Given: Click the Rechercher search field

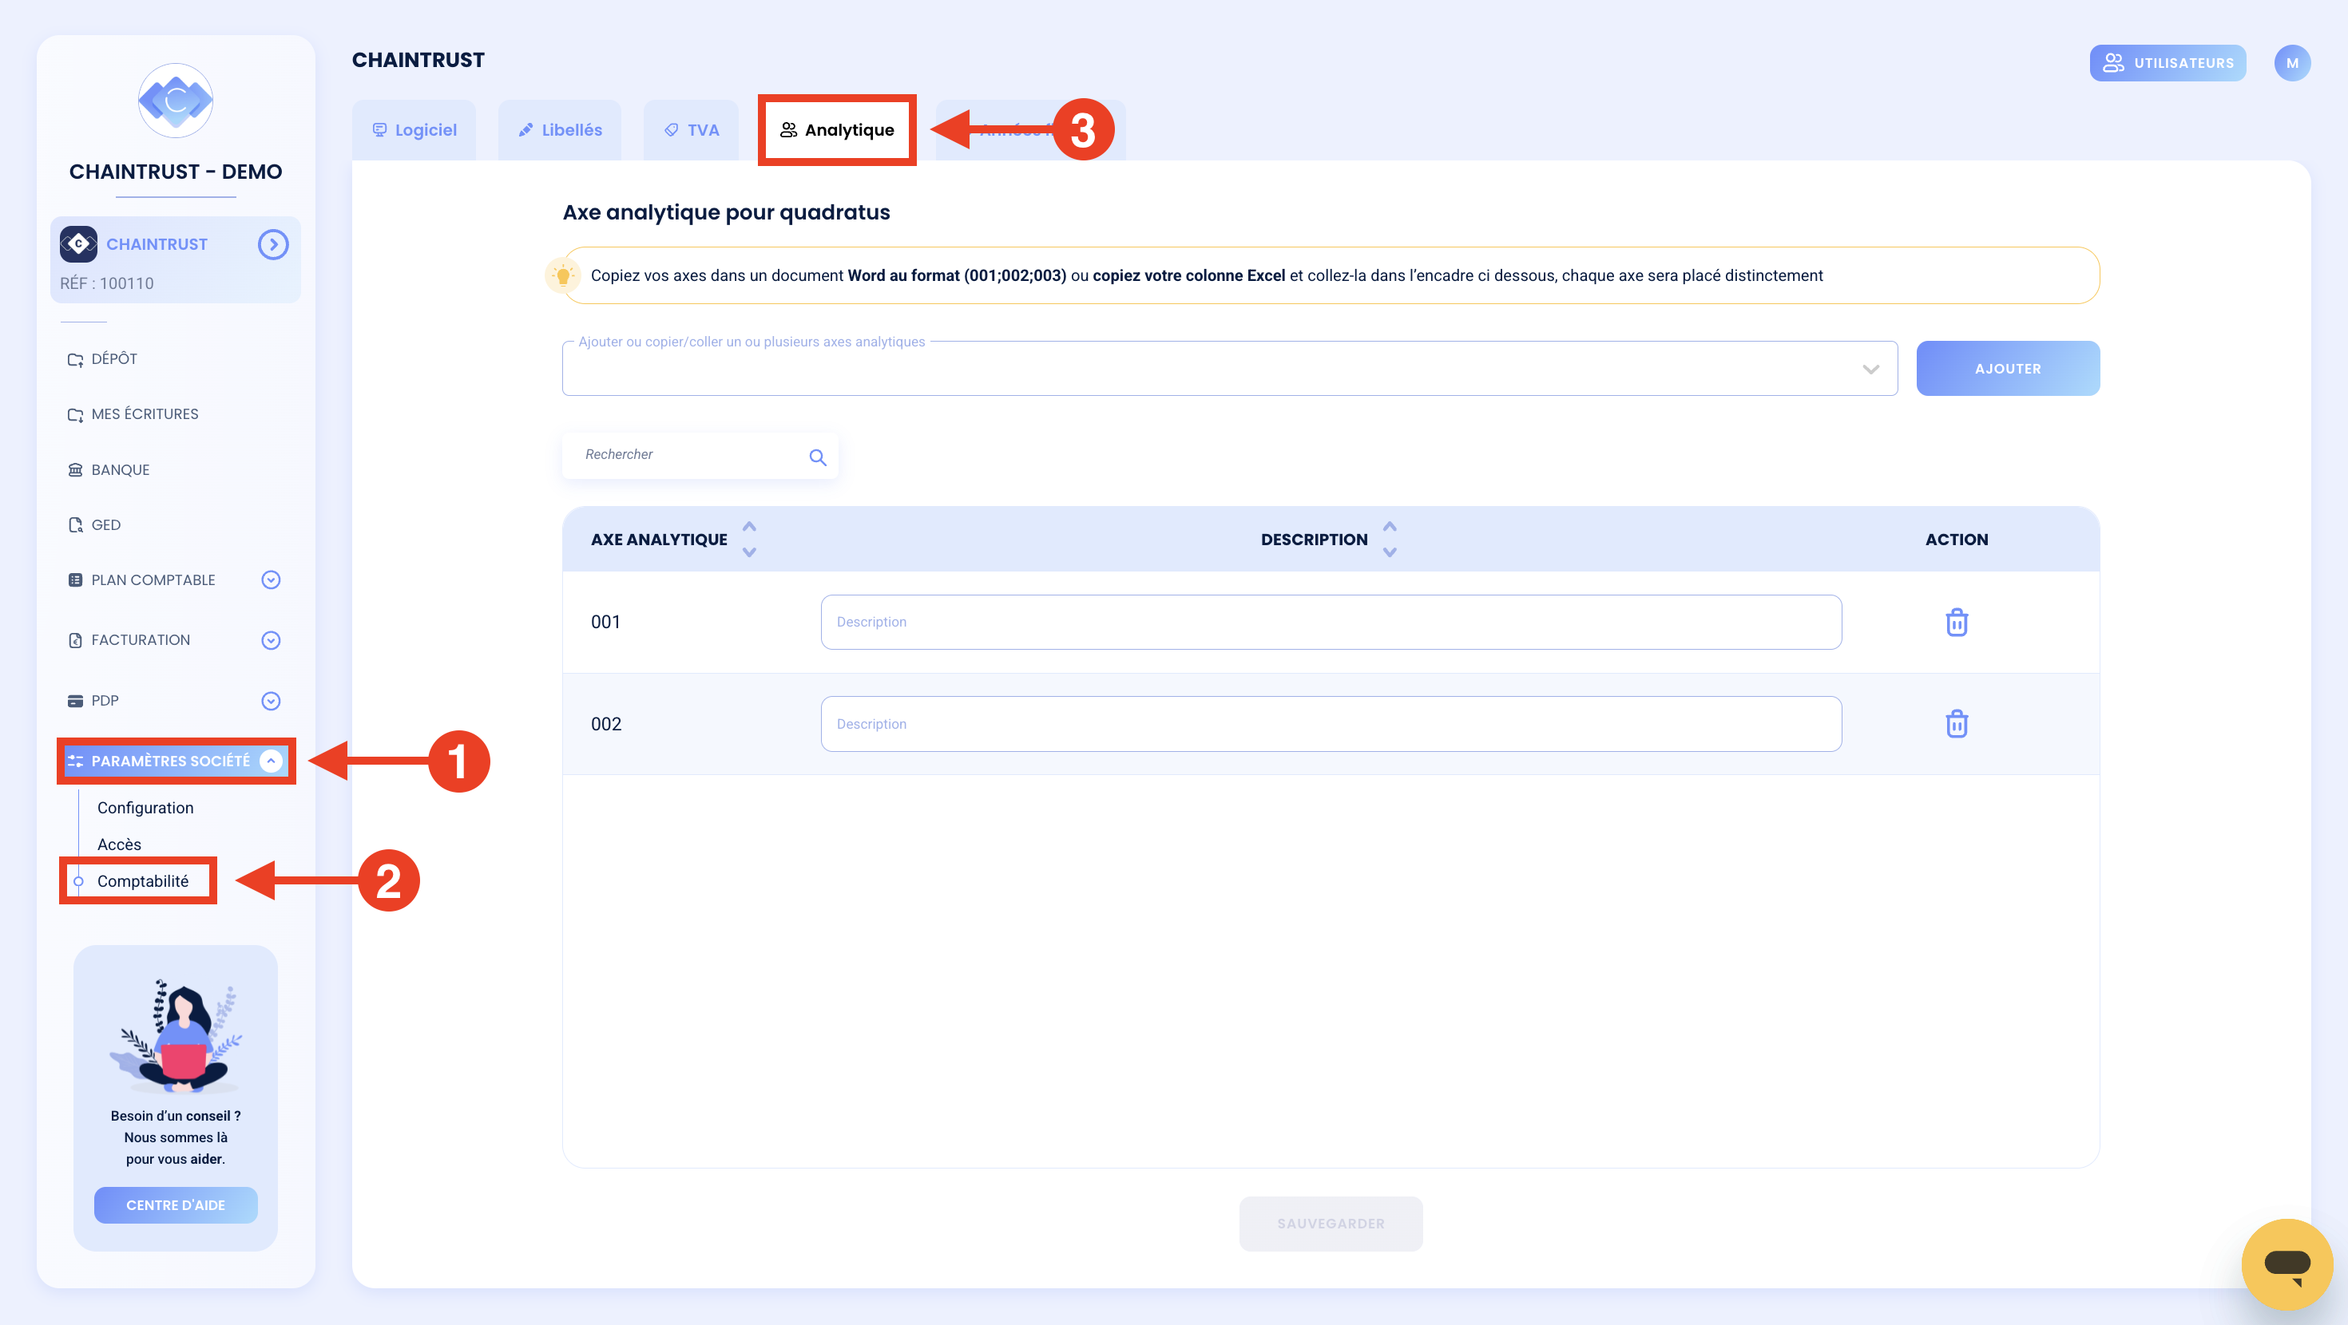Looking at the screenshot, I should click(x=699, y=455).
